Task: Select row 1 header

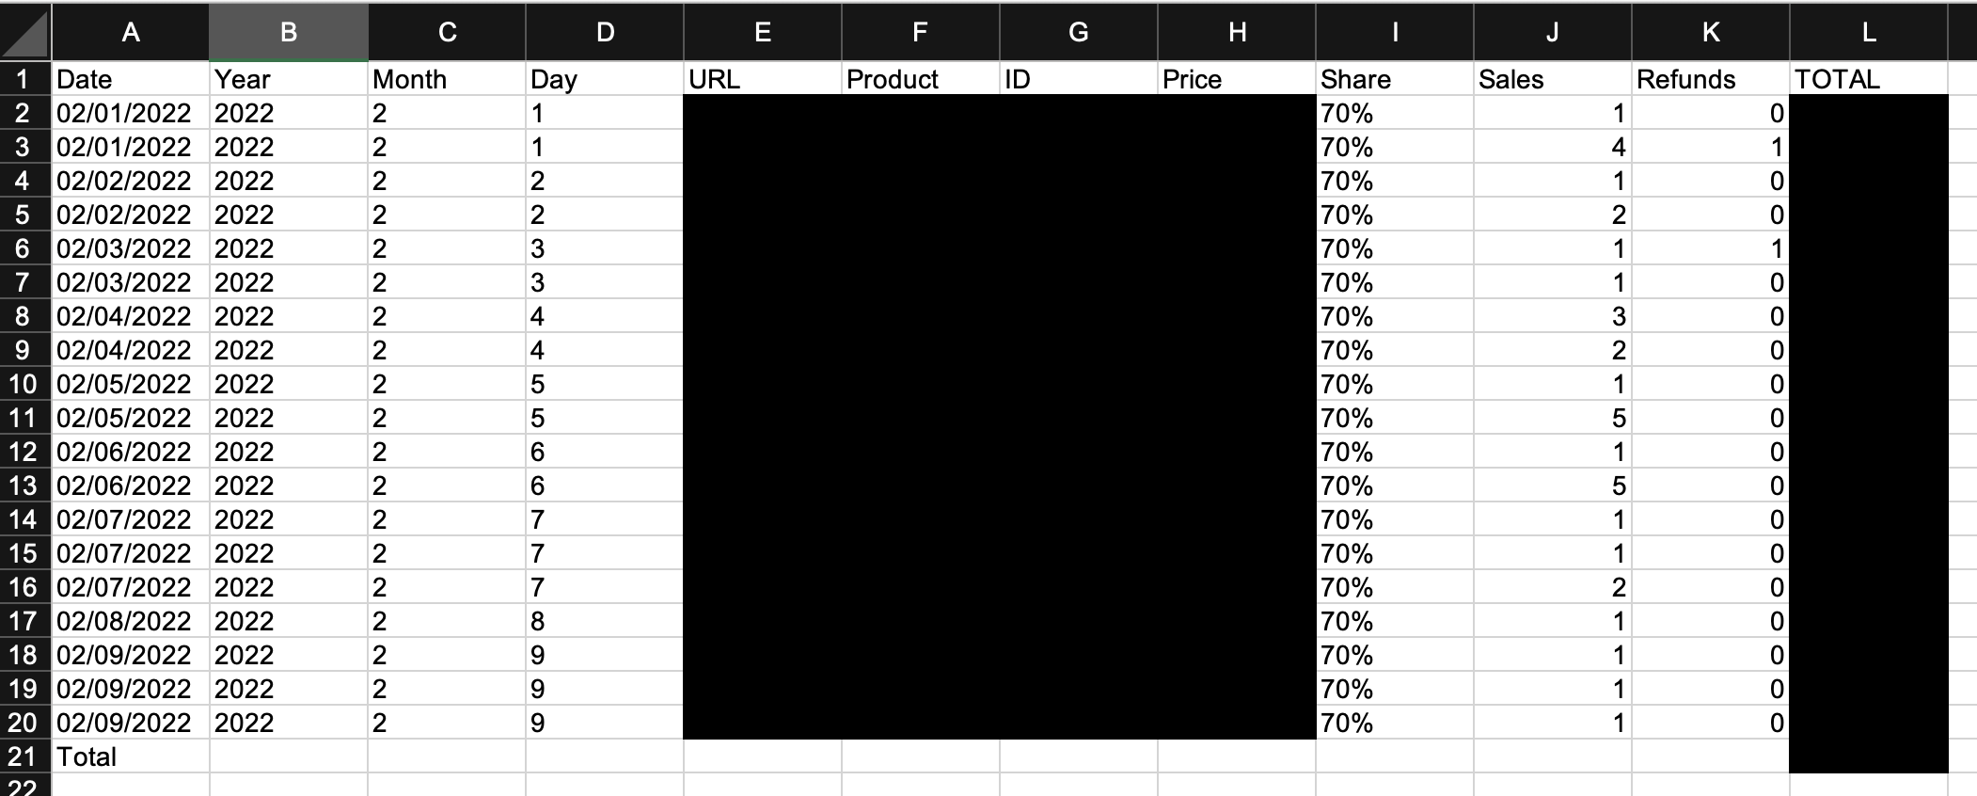Action: click(25, 79)
